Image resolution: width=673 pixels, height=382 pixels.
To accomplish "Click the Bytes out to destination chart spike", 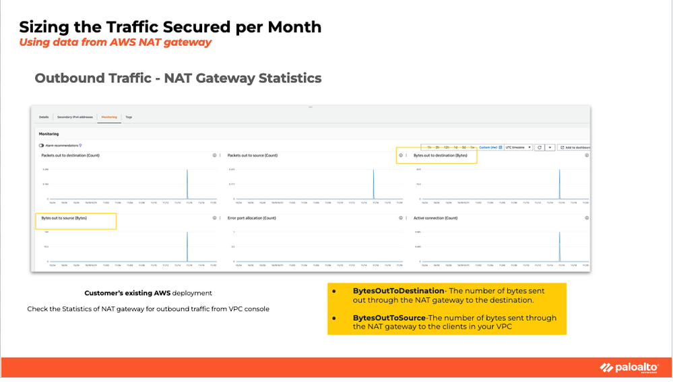I will click(x=559, y=182).
